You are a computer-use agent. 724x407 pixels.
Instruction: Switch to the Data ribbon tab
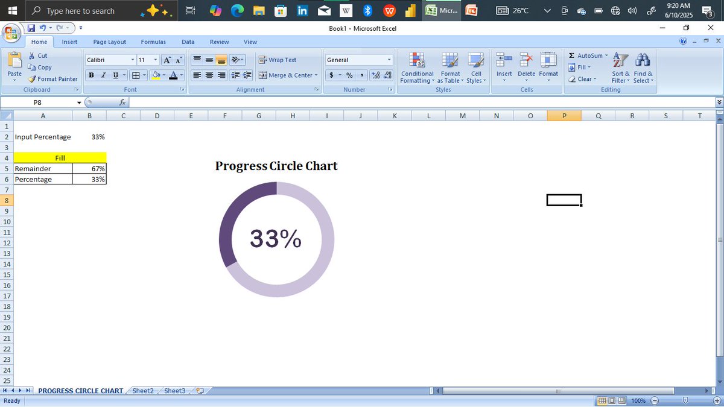point(188,42)
